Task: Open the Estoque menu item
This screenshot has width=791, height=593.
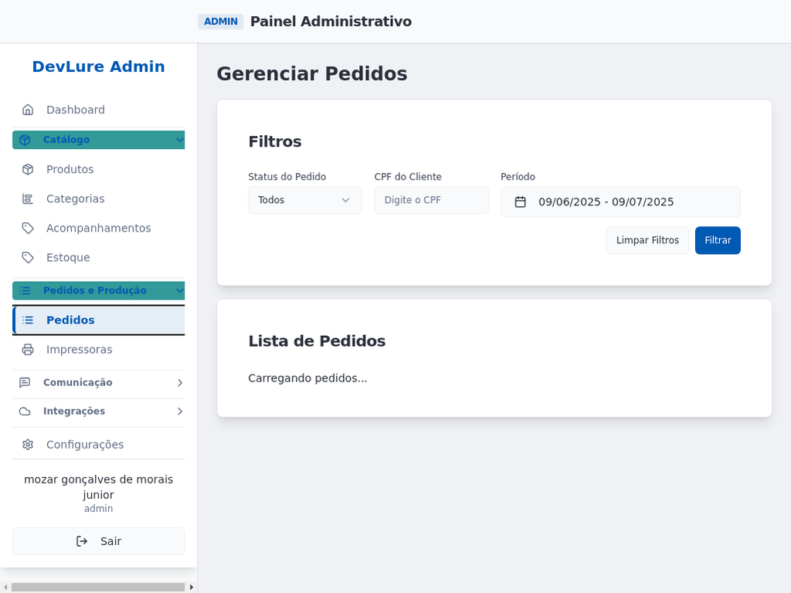Action: click(68, 257)
